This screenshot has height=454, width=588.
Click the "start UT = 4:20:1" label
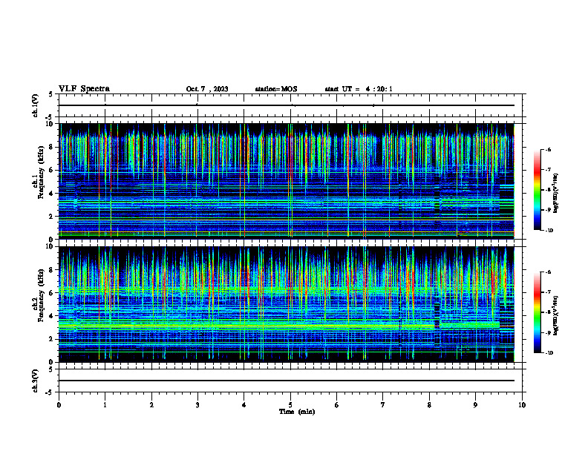point(359,89)
